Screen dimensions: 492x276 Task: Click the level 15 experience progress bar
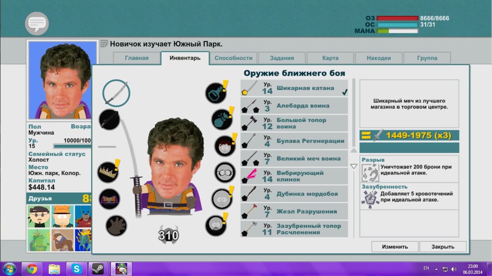[72, 146]
